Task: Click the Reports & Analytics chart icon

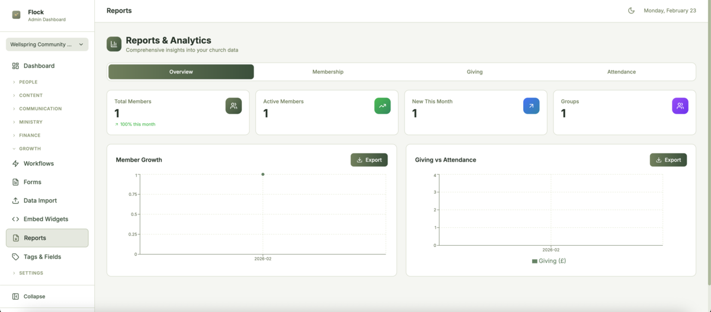Action: 114,44
